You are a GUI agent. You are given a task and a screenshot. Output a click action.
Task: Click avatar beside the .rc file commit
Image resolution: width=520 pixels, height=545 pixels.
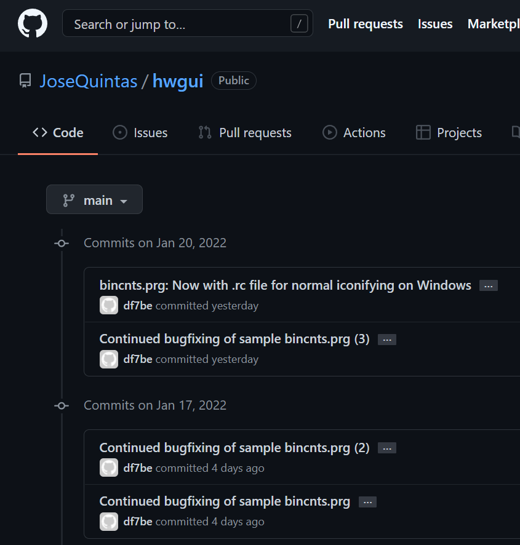tap(109, 306)
